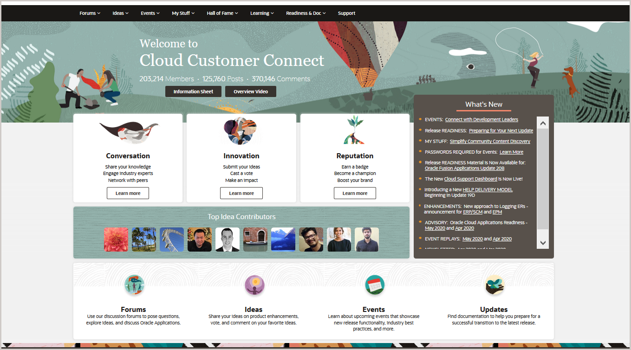Expand the Forums dropdown menu

coord(90,13)
